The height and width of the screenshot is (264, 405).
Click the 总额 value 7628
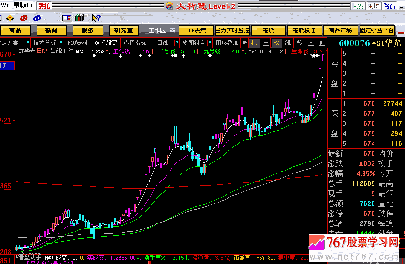click(x=367, y=203)
